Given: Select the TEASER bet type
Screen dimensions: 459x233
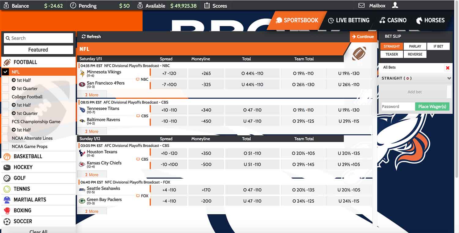Looking at the screenshot, I should click(392, 54).
